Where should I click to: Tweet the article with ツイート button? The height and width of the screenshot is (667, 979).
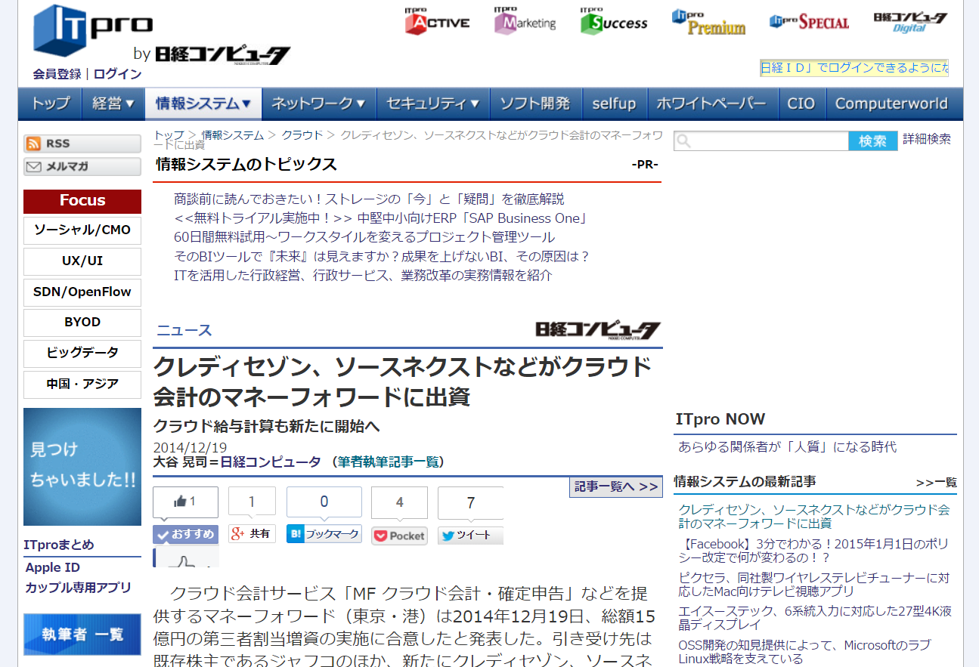[470, 536]
